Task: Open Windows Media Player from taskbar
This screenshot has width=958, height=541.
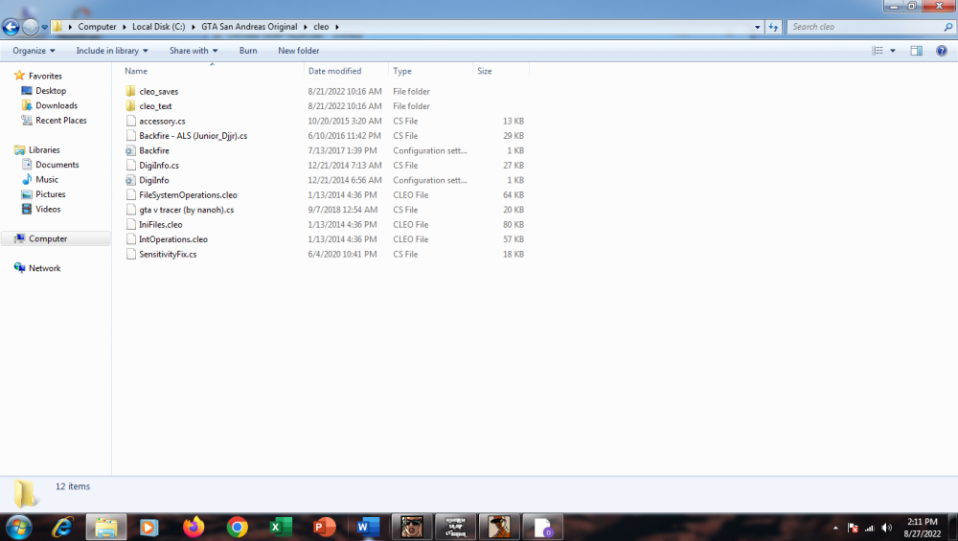Action: 149,527
